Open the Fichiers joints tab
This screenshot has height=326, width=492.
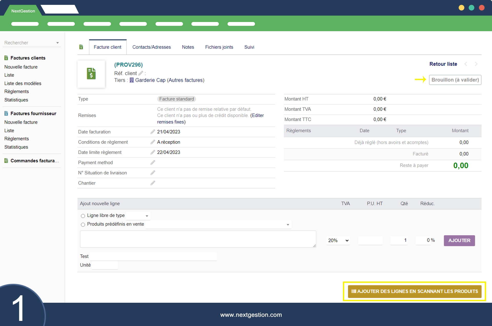pos(219,47)
